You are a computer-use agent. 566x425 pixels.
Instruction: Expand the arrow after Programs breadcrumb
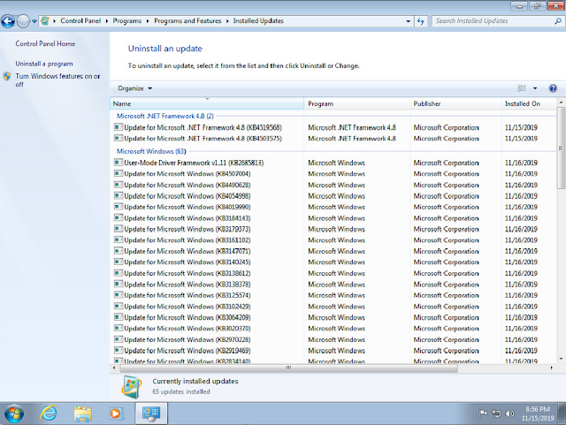tap(148, 21)
